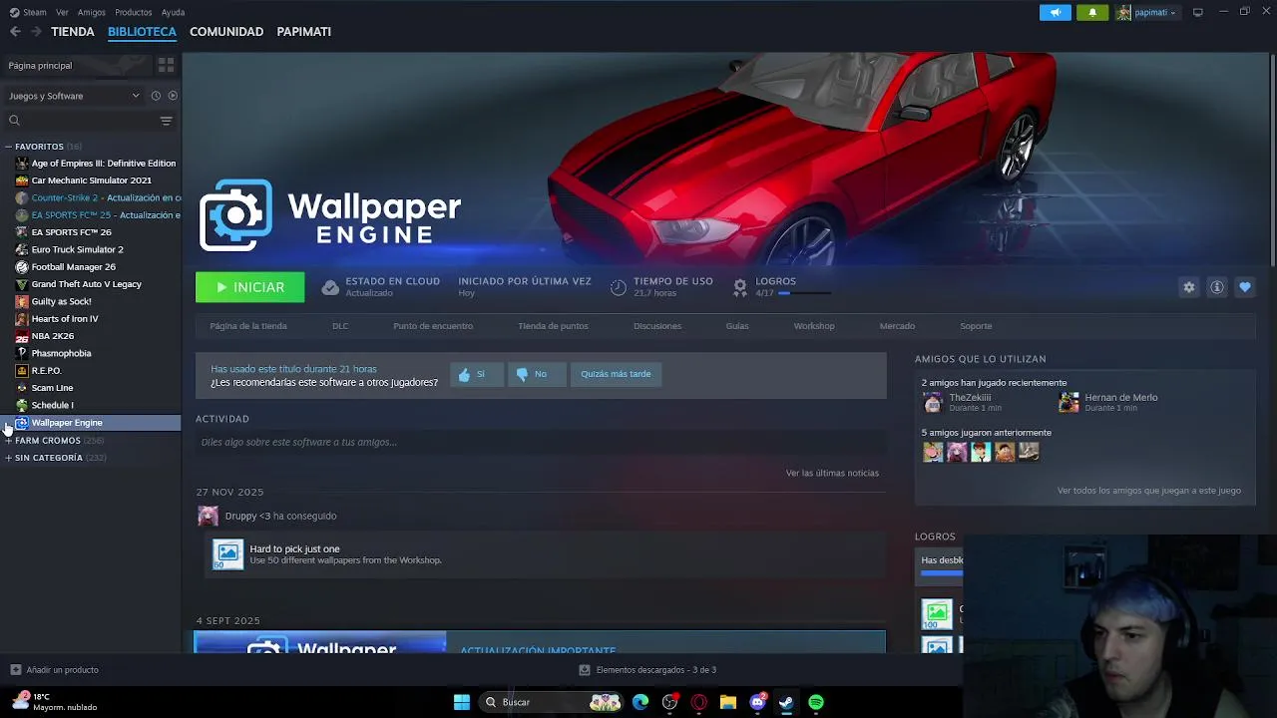The width and height of the screenshot is (1277, 718).
Task: Launch Wallpaper Engine with INICIAR
Action: click(x=249, y=287)
